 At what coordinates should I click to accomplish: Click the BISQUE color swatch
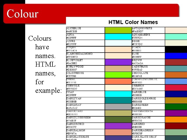coord(118,50)
